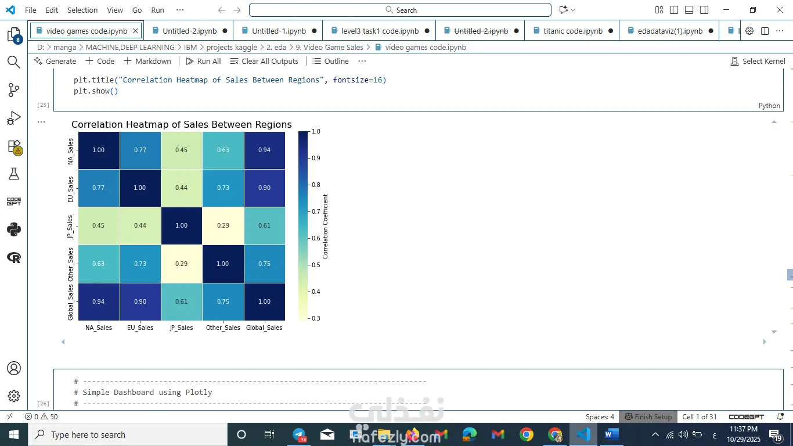Screen dimensions: 793x446
Task: Click the Generate button in the notebook toolbar
Action: (55, 61)
